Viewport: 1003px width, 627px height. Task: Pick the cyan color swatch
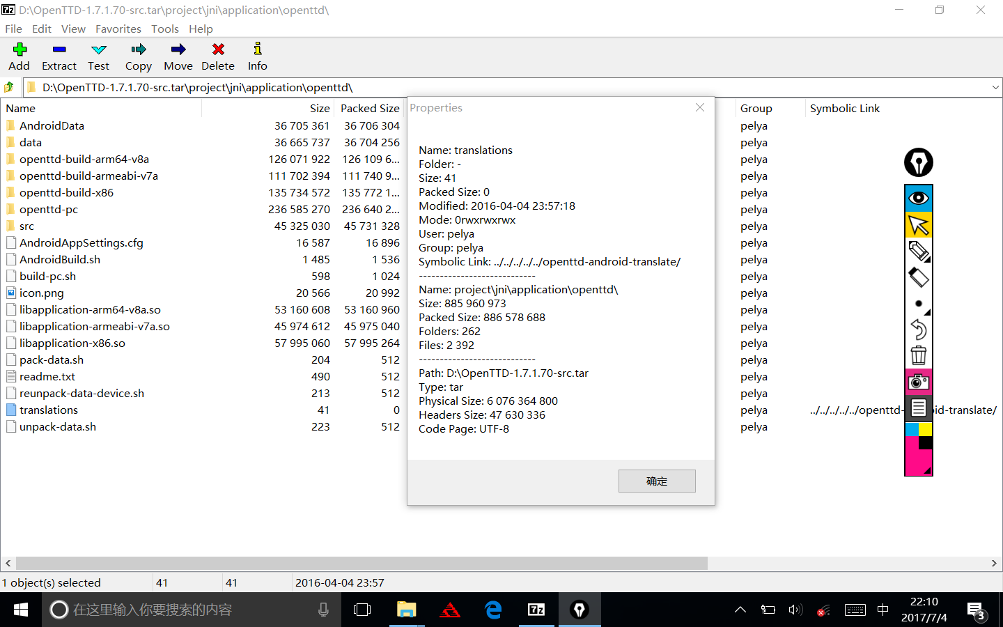pos(912,429)
